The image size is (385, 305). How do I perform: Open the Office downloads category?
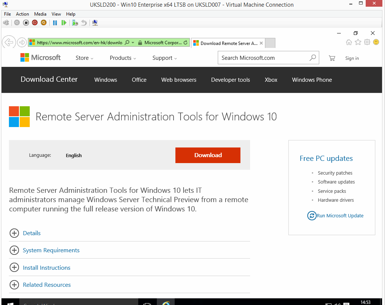(139, 80)
